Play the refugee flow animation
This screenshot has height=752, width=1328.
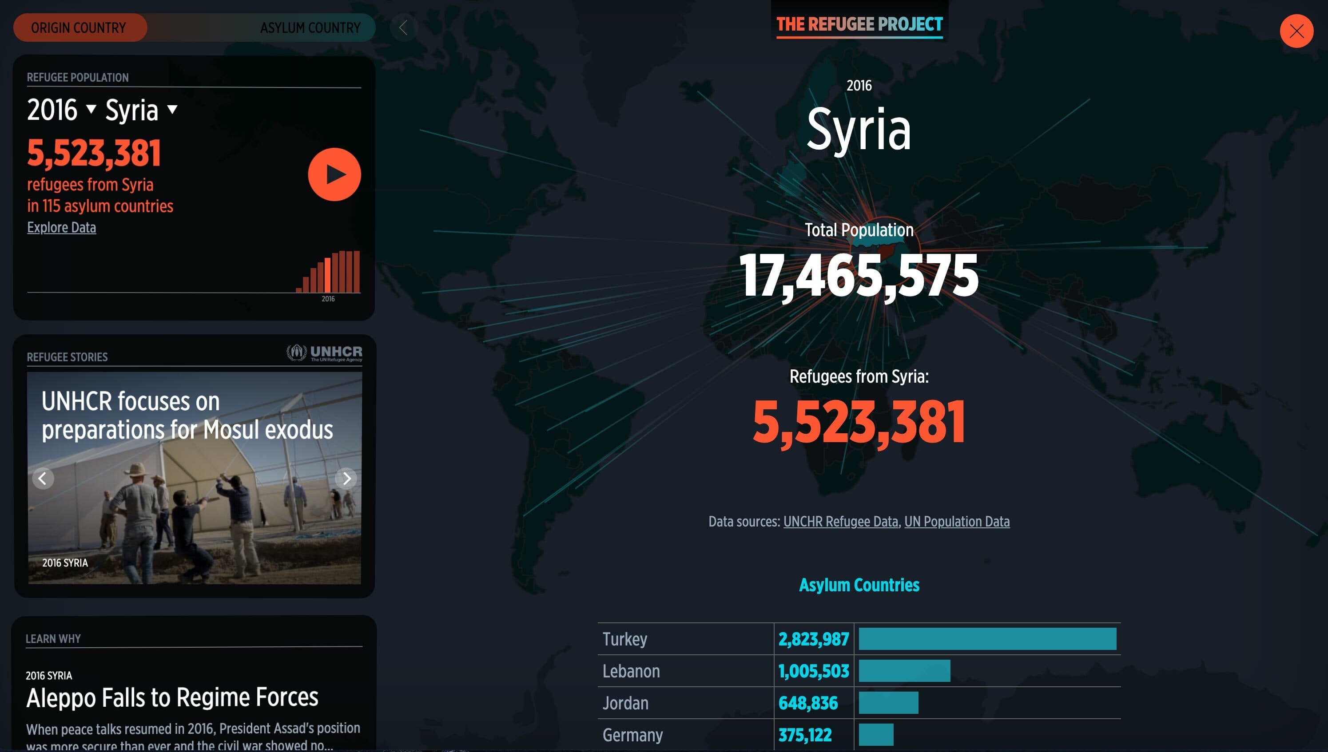334,174
